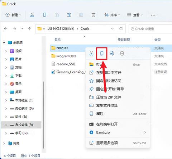Open the 查看 (View) dropdown
This screenshot has width=172, height=159.
pos(135,15)
